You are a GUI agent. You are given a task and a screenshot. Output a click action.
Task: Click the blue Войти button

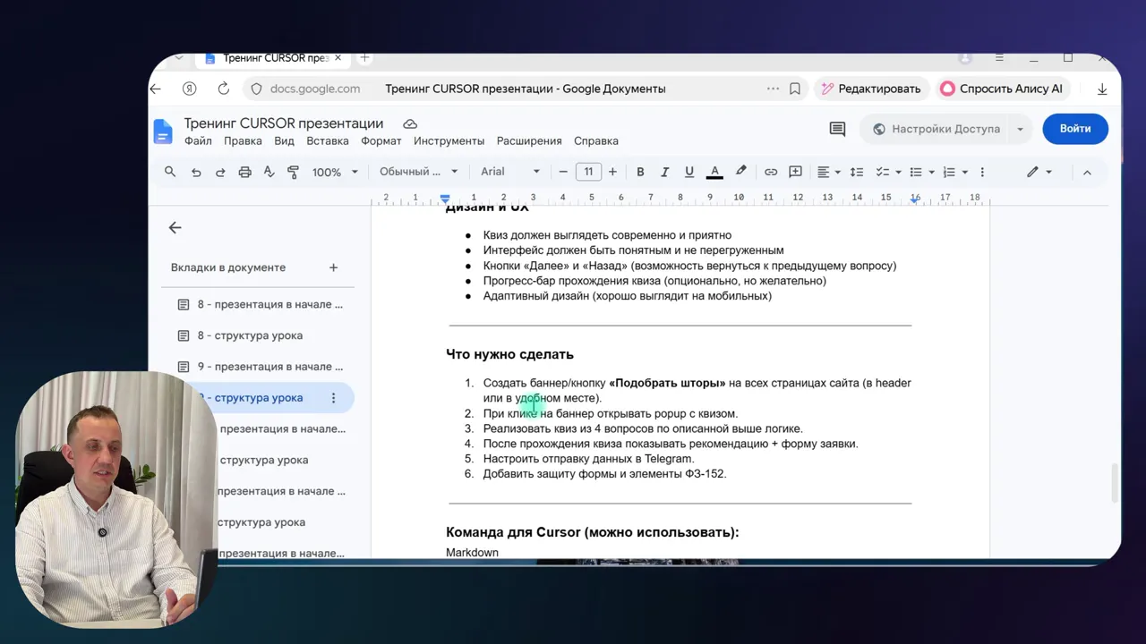coord(1075,129)
